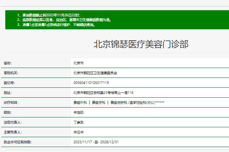The image size is (229, 152).
Task: Click the 美容牙科 department text
Action: tap(98, 103)
